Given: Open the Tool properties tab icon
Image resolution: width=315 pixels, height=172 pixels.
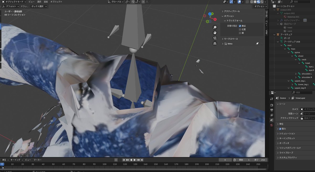Looking at the screenshot, I should [x=272, y=98].
